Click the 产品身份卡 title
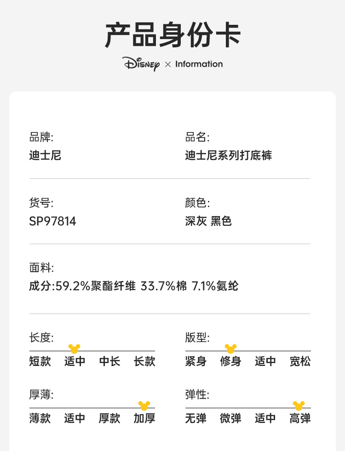The image size is (345, 451). 172,35
